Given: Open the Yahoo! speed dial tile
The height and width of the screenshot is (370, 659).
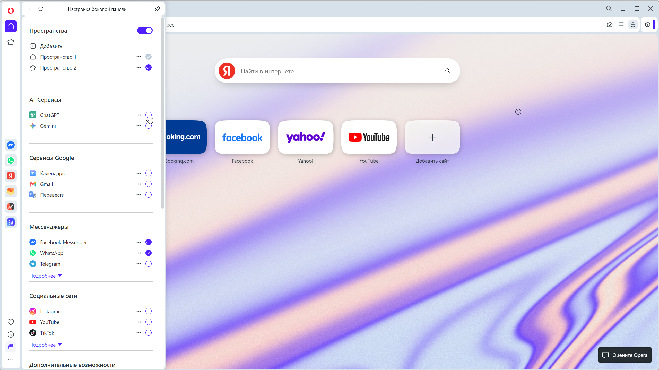Looking at the screenshot, I should coord(306,137).
